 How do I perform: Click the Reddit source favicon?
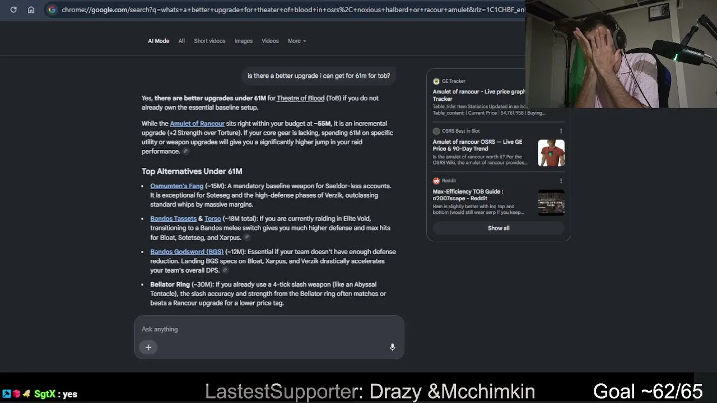click(436, 181)
